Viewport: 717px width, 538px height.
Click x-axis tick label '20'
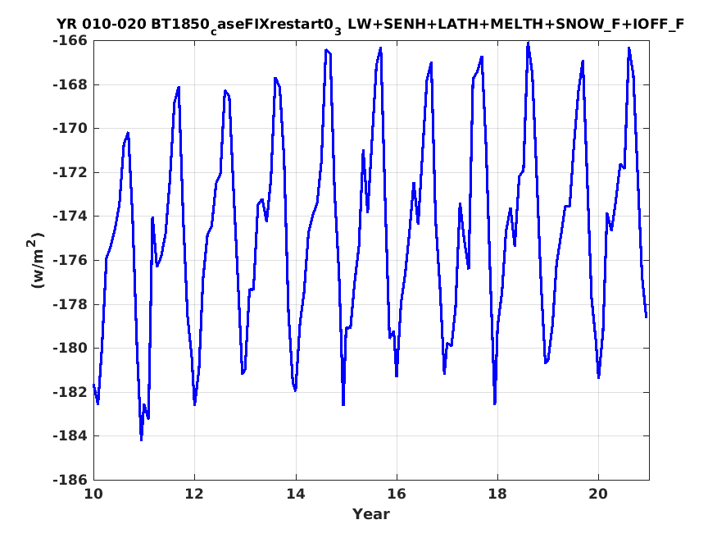tap(598, 494)
